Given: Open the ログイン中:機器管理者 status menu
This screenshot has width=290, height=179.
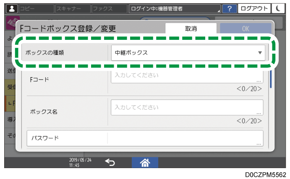Looking at the screenshot, I should pyautogui.click(x=175, y=9).
